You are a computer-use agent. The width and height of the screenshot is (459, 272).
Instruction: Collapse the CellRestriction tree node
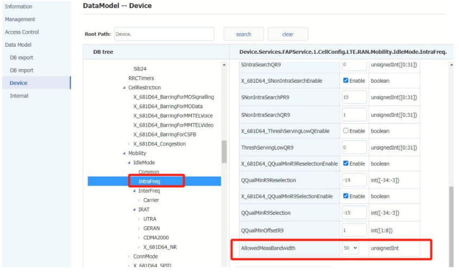[123, 88]
